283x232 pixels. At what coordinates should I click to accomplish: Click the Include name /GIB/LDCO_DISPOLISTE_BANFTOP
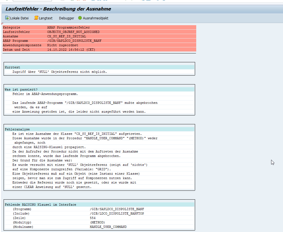point(117,213)
